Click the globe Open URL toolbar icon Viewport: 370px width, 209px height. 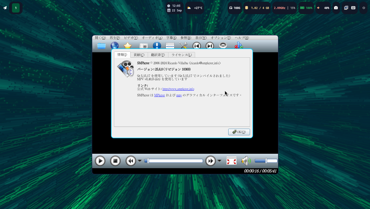tap(115, 46)
